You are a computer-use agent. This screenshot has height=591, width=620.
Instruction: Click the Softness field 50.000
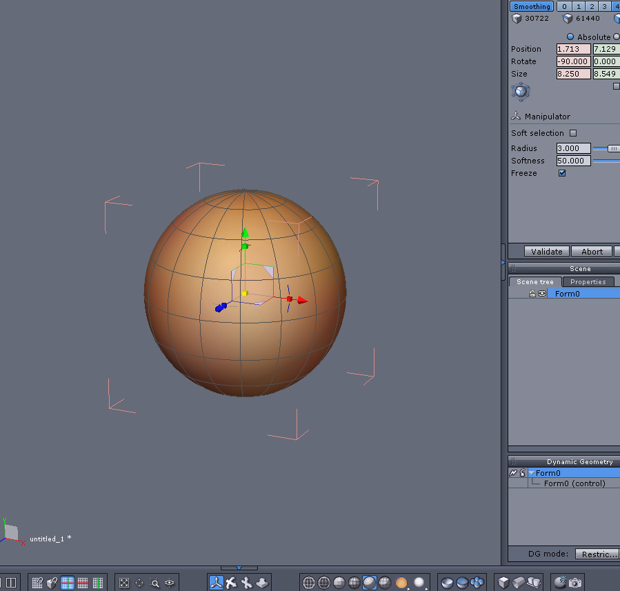coord(573,161)
